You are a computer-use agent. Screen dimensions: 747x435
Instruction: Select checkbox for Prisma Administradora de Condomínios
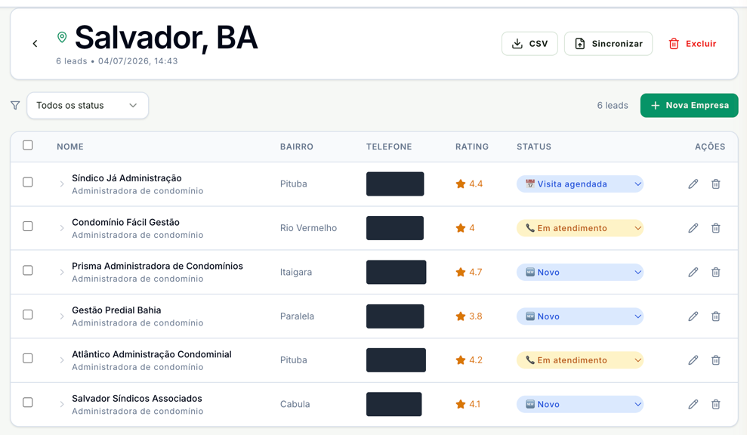pos(28,270)
